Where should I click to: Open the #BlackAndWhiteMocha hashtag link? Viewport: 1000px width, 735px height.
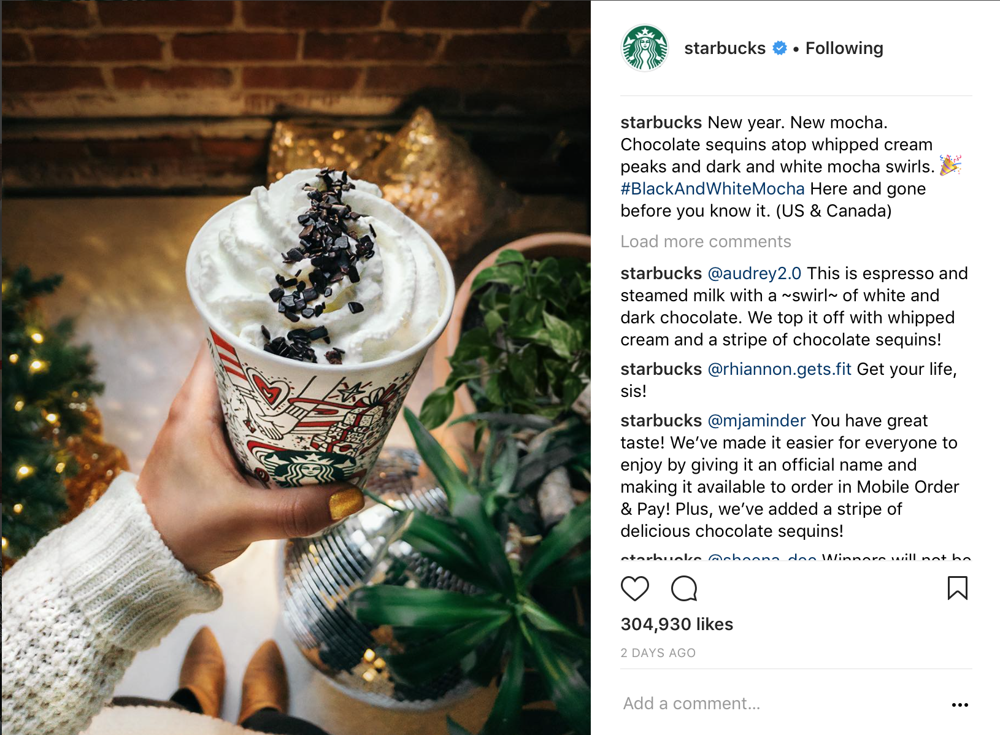(712, 188)
